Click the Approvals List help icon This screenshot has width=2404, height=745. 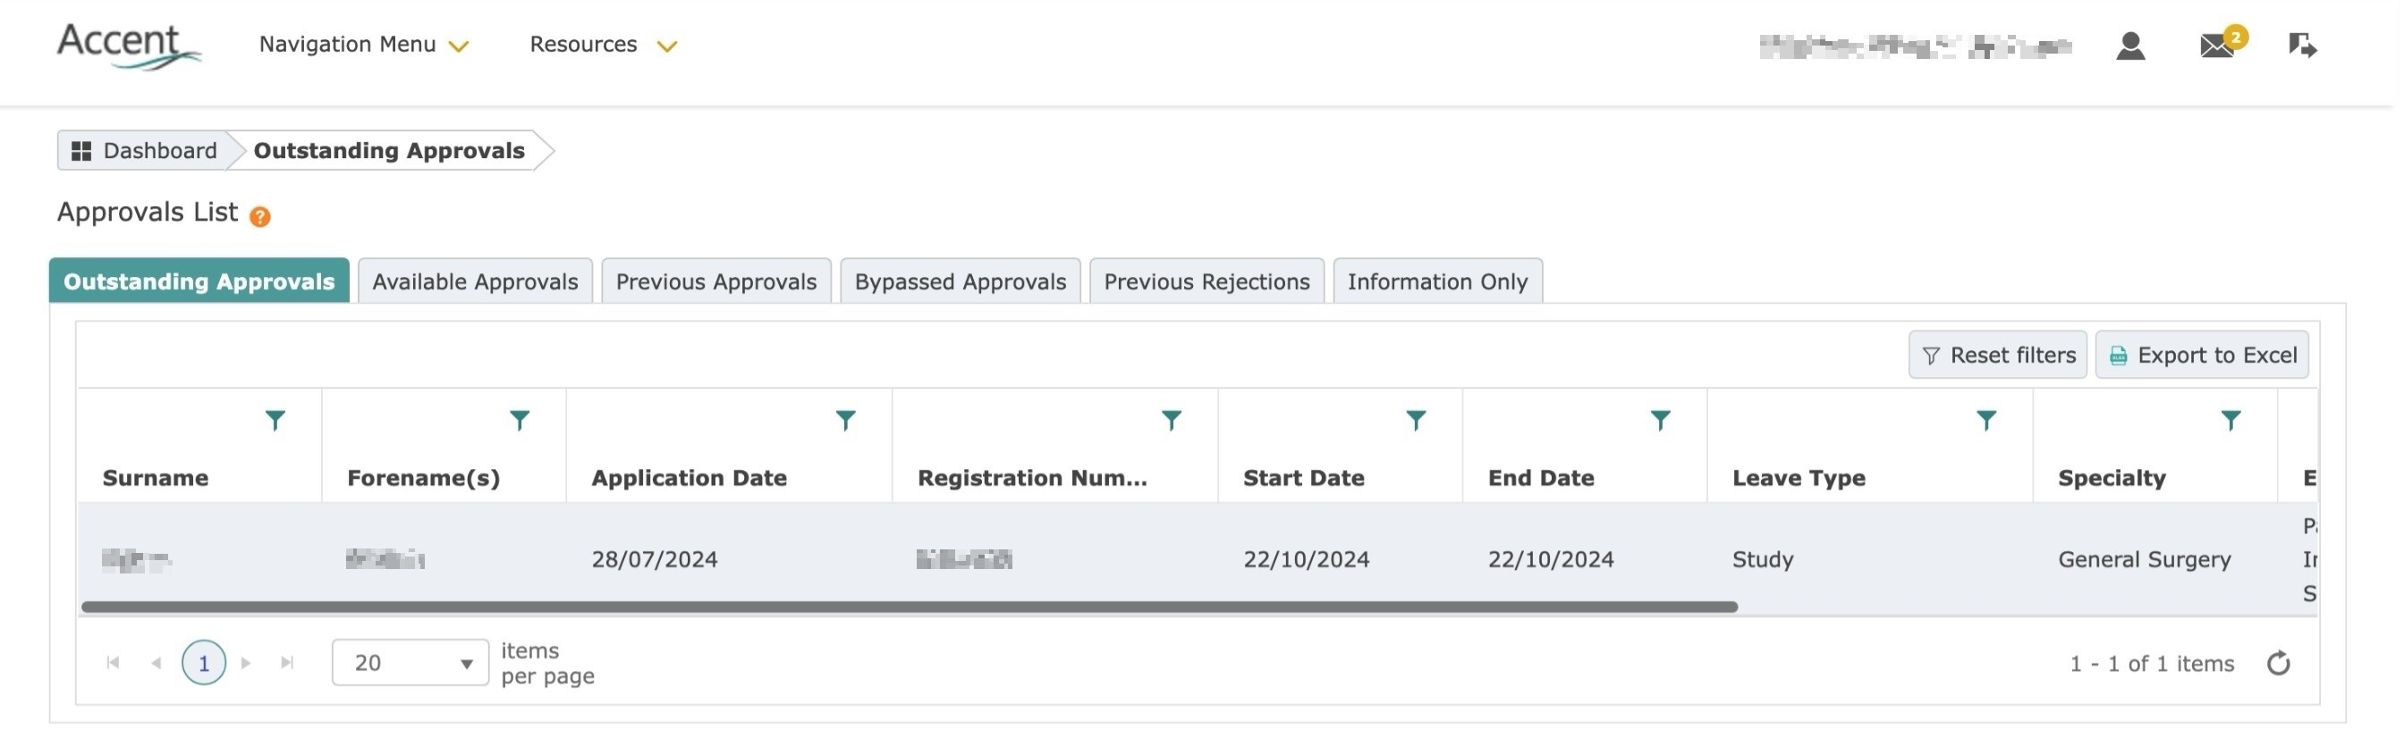(260, 216)
